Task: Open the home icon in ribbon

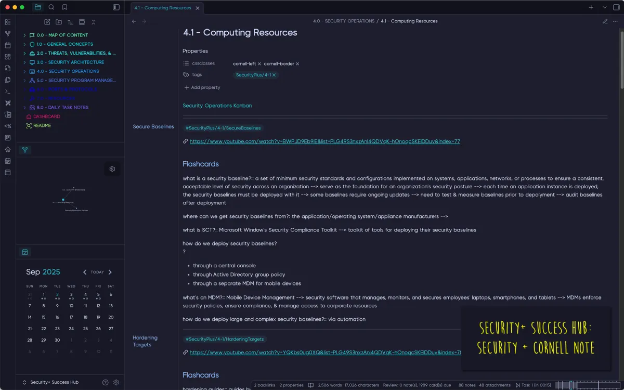Action: coord(7,149)
